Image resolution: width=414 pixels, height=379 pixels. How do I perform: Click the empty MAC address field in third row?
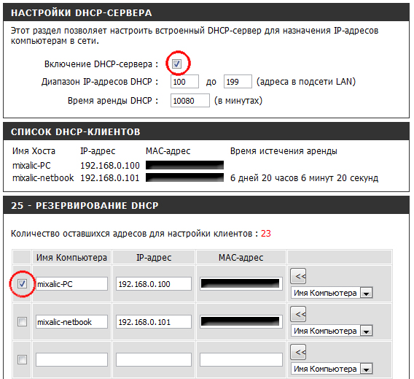pos(241,360)
